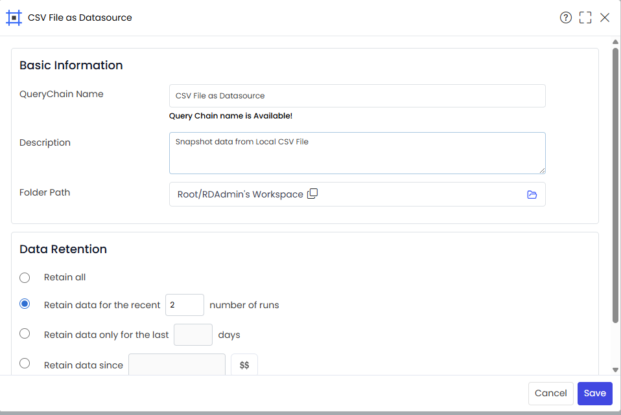Save the QueryChain settings
Viewport: 621px width, 415px height.
[595, 393]
